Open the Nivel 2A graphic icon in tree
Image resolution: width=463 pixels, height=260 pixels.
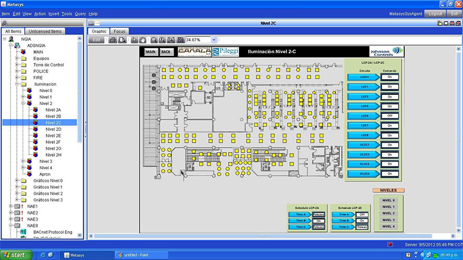tap(36, 110)
